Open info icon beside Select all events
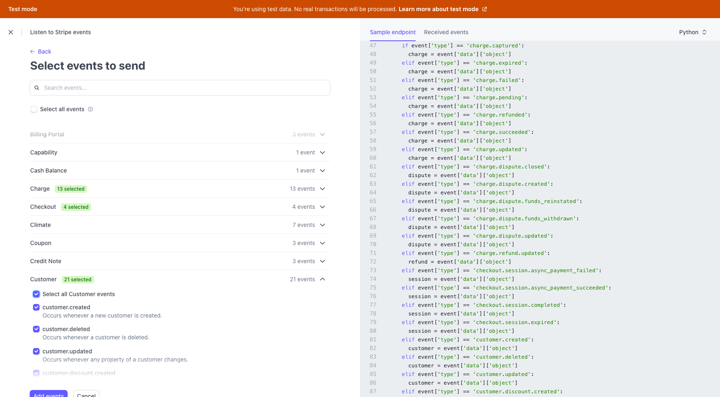The image size is (720, 397). 90,109
